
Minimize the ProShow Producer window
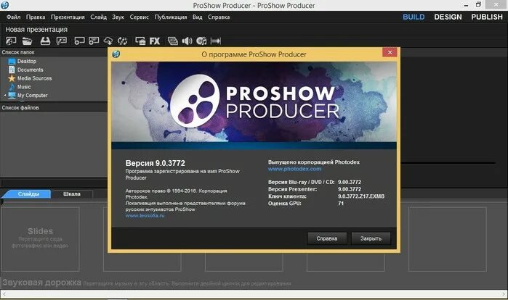pos(466,5)
